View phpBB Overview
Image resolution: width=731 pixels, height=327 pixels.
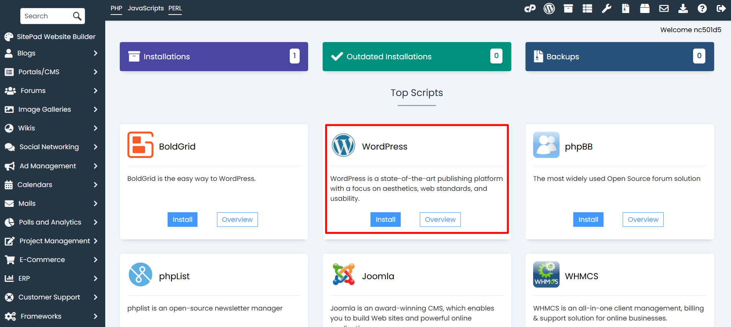(643, 220)
